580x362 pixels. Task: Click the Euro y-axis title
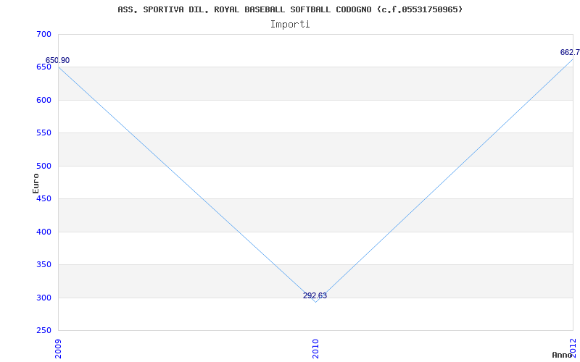[36, 183]
